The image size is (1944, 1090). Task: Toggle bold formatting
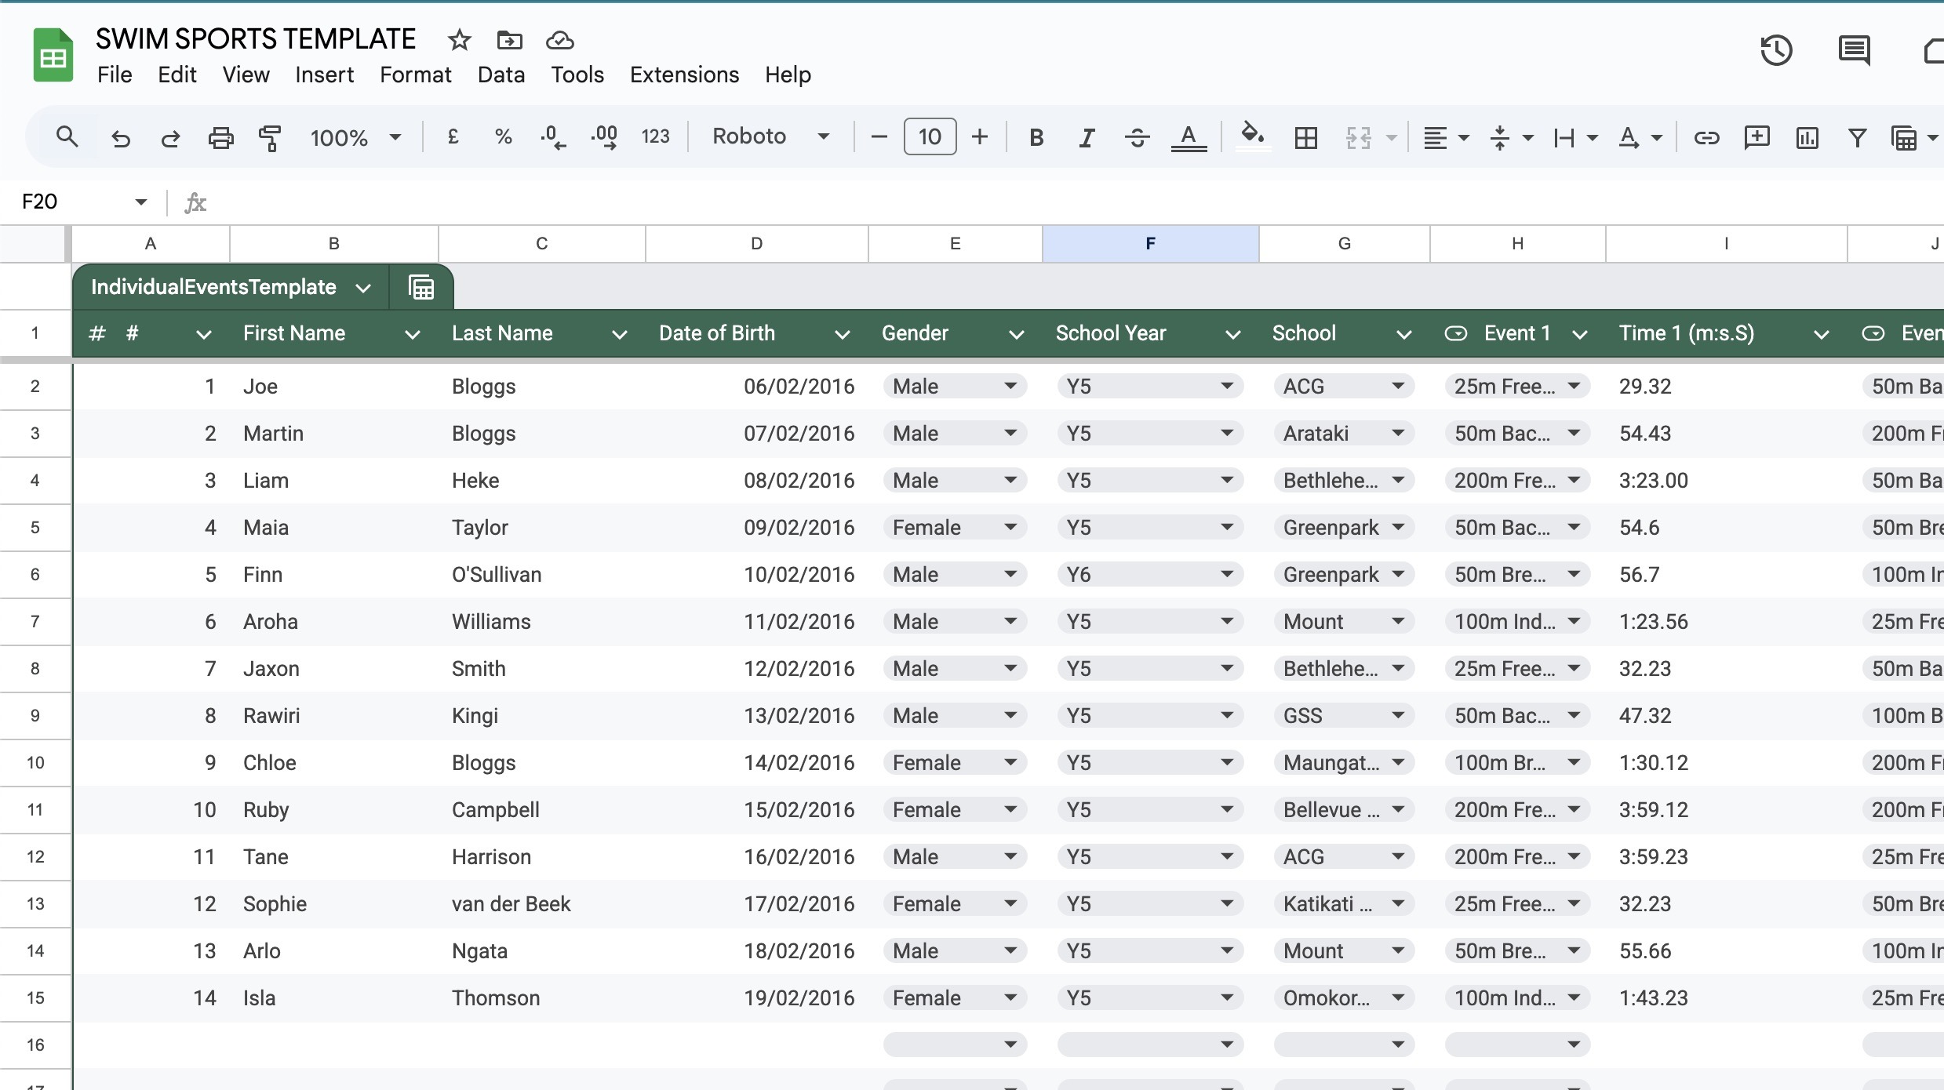point(1036,137)
